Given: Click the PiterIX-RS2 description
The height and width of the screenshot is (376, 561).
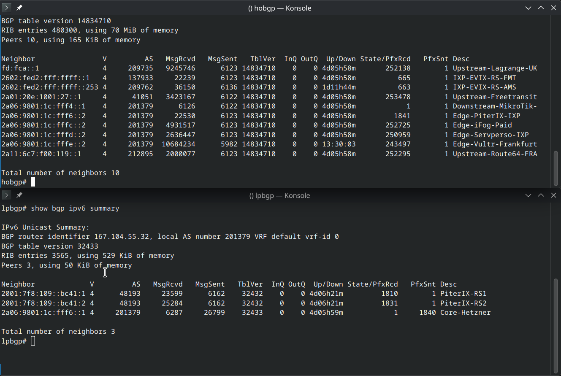Looking at the screenshot, I should click(463, 303).
